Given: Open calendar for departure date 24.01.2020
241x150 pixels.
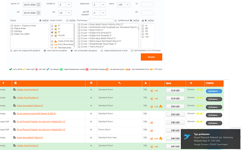Looking at the screenshot, I should pyautogui.click(x=38, y=5).
